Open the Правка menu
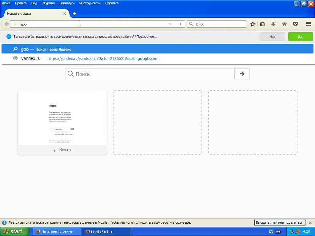 (x=21, y=3)
